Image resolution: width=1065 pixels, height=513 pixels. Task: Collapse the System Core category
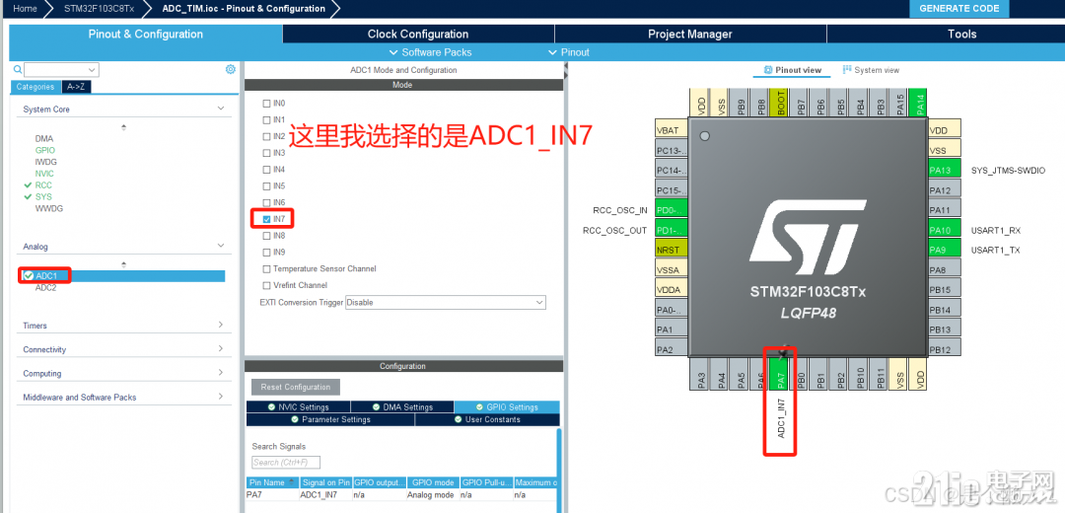pos(220,109)
